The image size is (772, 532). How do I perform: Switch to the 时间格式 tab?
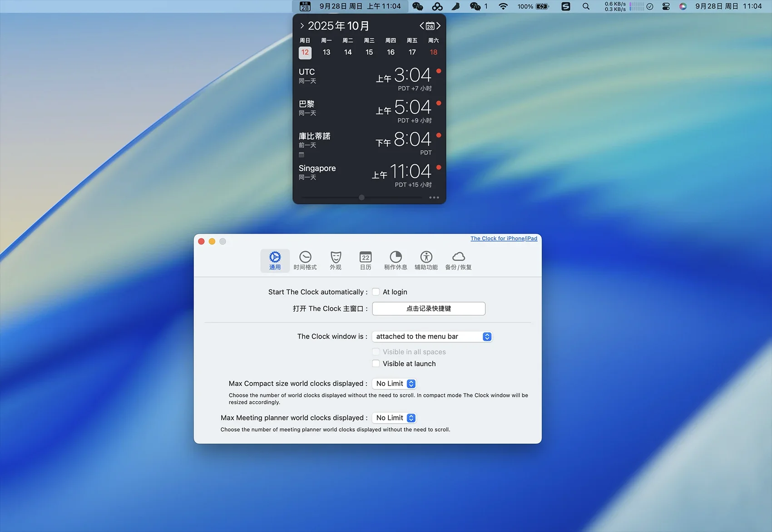[x=305, y=261]
